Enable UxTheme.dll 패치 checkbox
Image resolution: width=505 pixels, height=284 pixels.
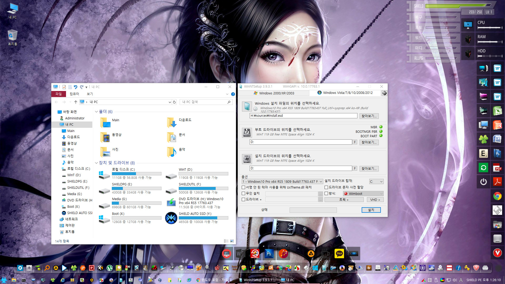click(x=244, y=187)
